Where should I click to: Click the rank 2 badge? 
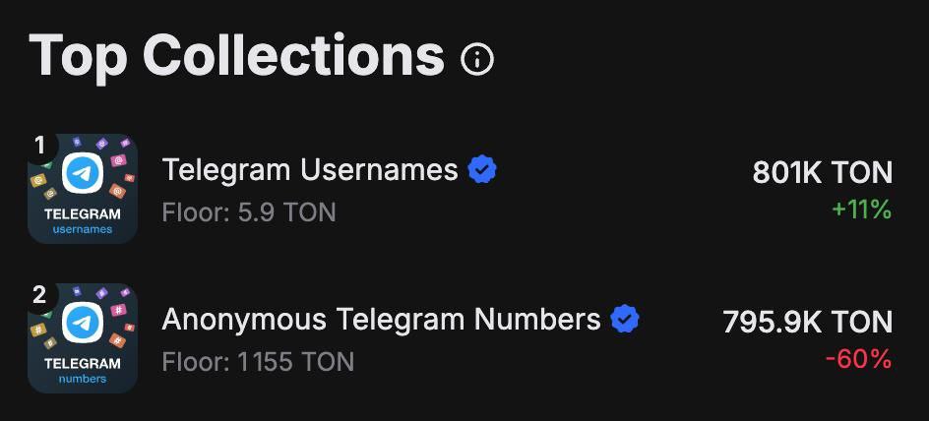pyautogui.click(x=40, y=295)
